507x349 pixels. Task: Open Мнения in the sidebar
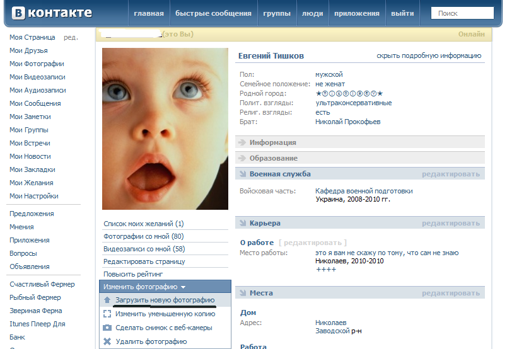(x=21, y=227)
